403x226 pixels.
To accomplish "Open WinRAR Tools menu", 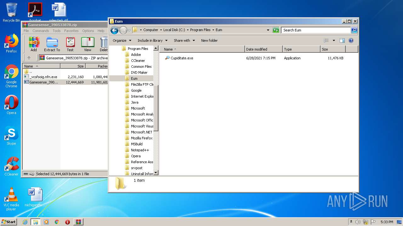I will click(57, 31).
